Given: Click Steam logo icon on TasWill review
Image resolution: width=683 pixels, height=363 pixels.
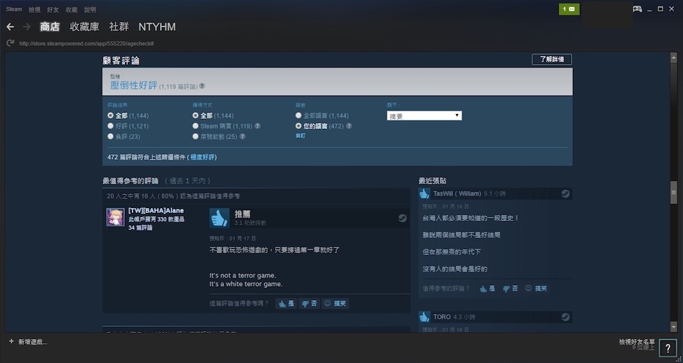Looking at the screenshot, I should (566, 194).
